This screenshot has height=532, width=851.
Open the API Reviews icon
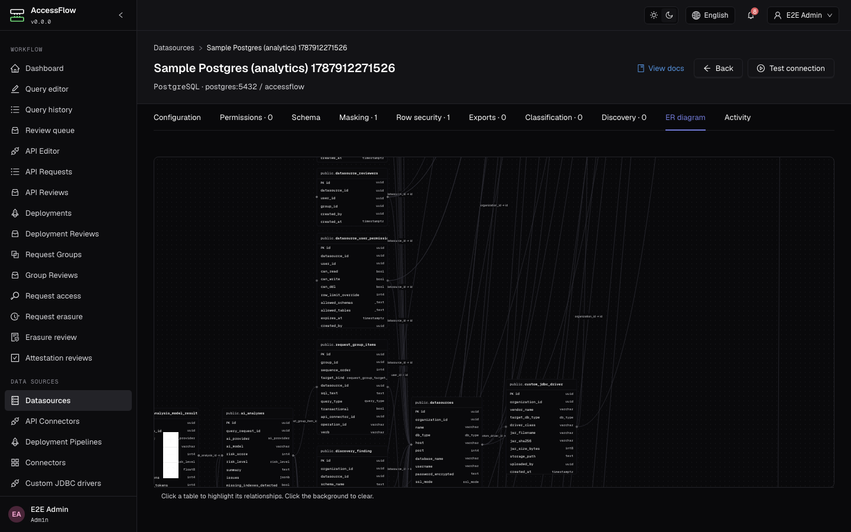coord(15,193)
